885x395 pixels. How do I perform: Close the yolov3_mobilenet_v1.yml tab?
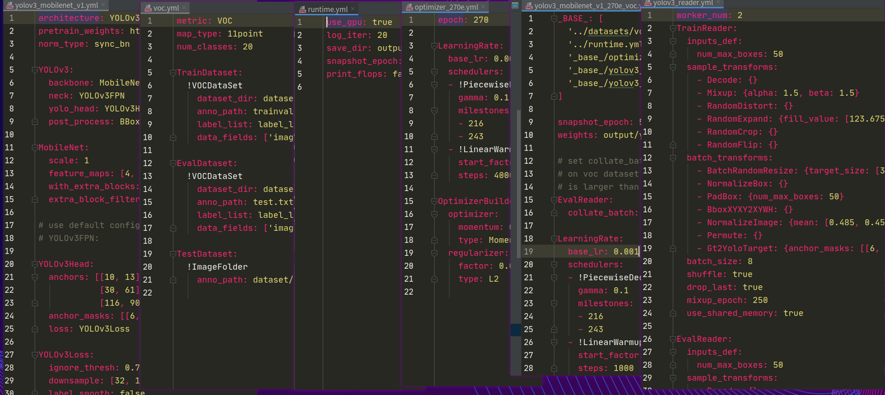point(104,5)
